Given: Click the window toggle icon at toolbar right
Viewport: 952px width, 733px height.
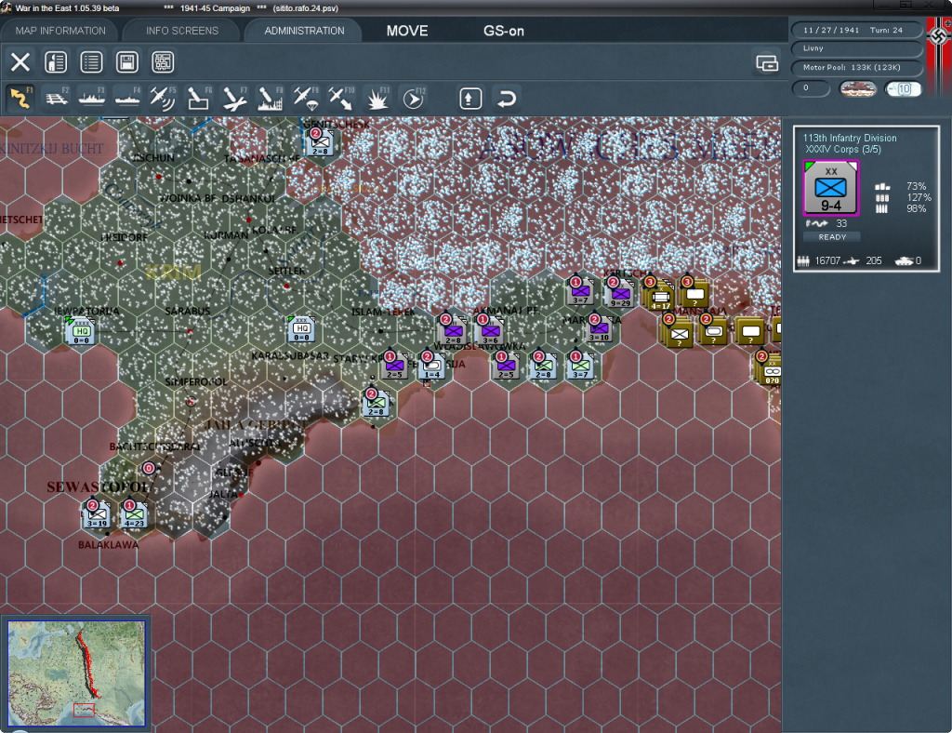Looking at the screenshot, I should pyautogui.click(x=767, y=62).
